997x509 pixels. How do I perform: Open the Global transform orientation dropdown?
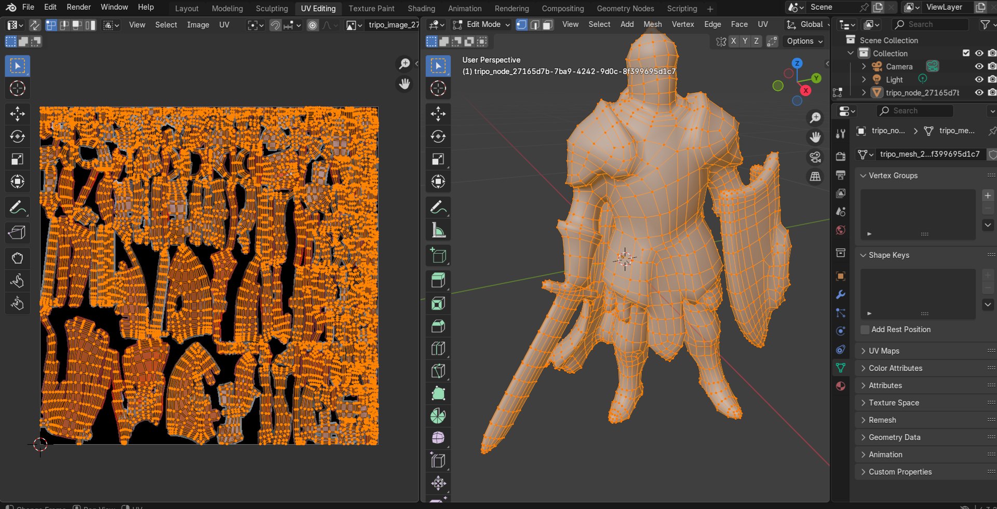(x=807, y=24)
